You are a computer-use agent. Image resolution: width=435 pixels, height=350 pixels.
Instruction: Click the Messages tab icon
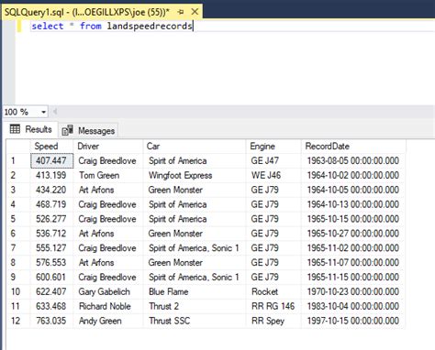67,130
